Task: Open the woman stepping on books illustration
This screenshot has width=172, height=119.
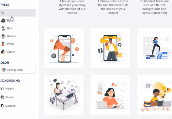Action: 155,47
